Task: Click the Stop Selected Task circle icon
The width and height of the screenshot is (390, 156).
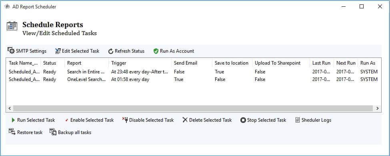Action: coord(243,120)
